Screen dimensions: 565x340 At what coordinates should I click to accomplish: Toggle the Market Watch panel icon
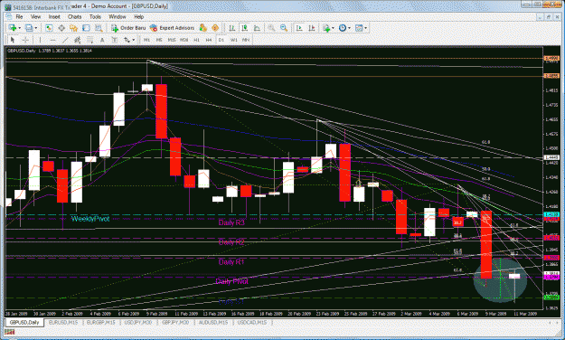[49, 28]
